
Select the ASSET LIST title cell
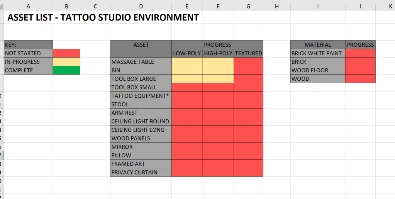point(103,17)
